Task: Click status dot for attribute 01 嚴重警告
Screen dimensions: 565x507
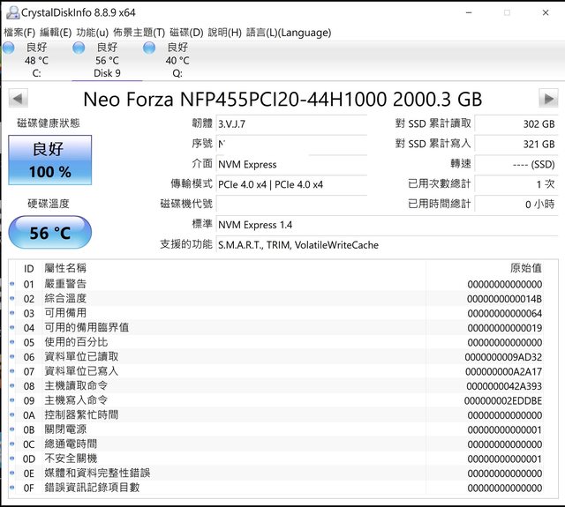Action: click(x=12, y=284)
